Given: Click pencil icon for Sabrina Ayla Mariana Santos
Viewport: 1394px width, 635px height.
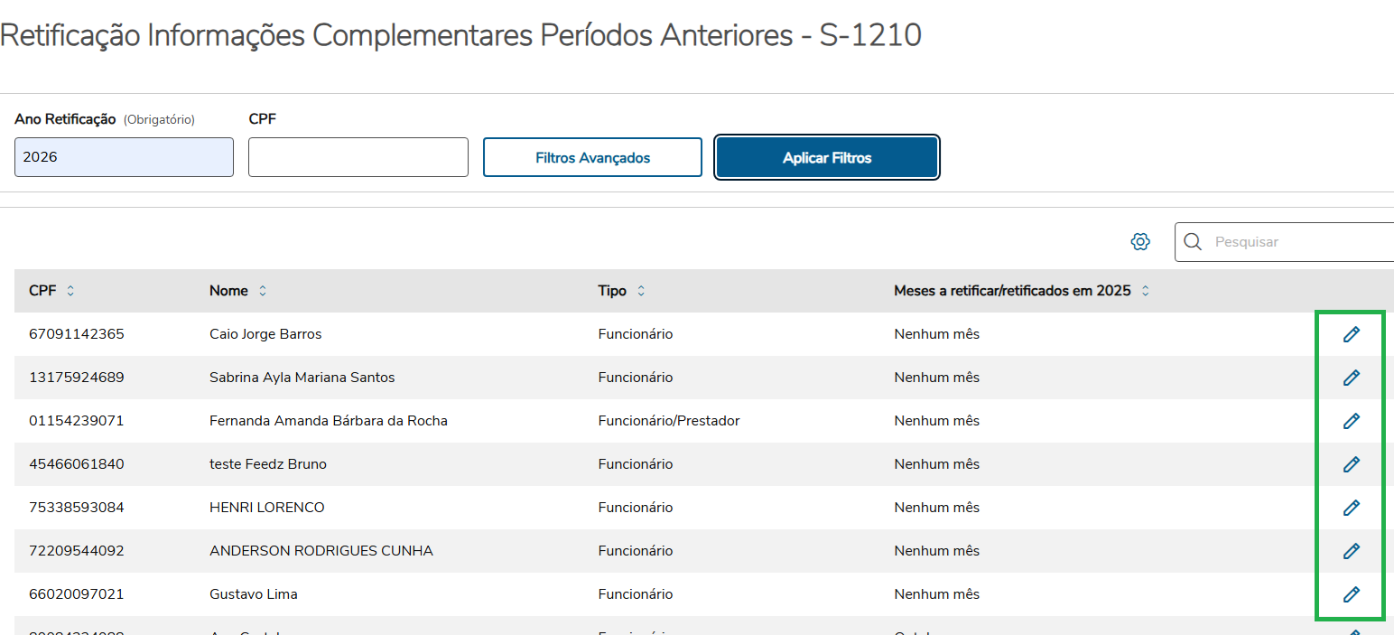Looking at the screenshot, I should point(1351,378).
